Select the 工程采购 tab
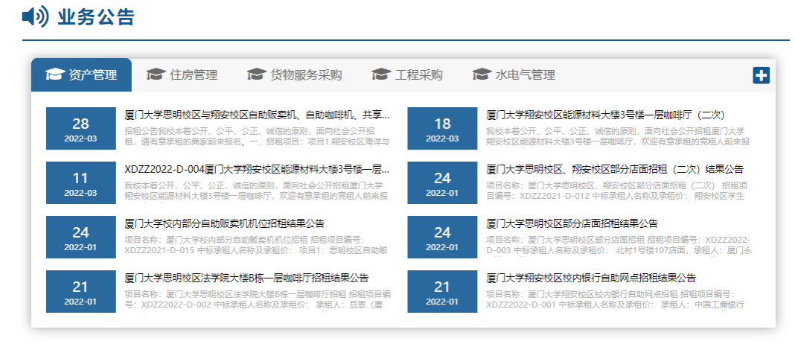 point(419,75)
